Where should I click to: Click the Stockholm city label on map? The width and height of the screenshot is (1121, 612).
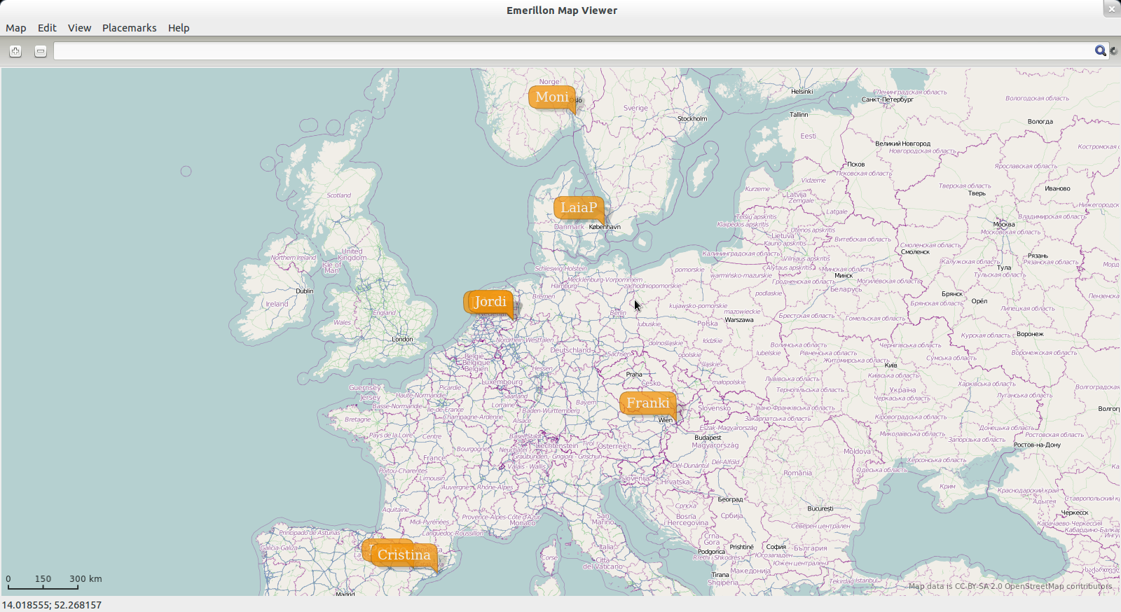coord(692,119)
